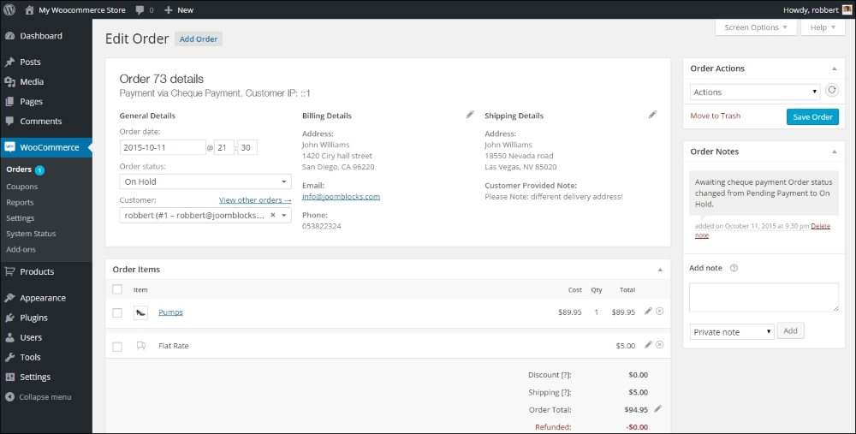
Task: Click the Discount [?] help label
Action: [550, 375]
